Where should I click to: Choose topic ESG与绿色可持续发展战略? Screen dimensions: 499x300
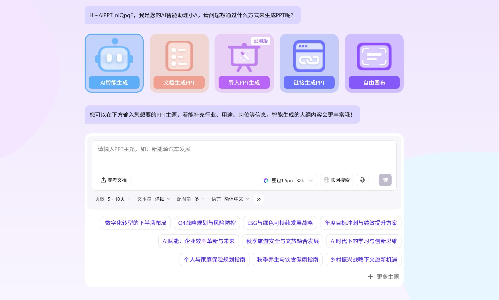coord(280,223)
